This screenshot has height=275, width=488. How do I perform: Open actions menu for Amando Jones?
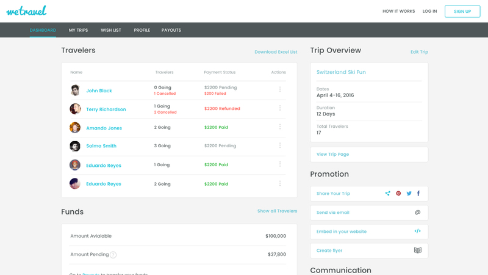[x=280, y=127]
